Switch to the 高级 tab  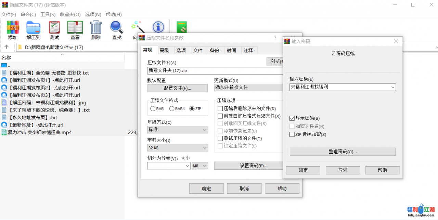(x=164, y=50)
